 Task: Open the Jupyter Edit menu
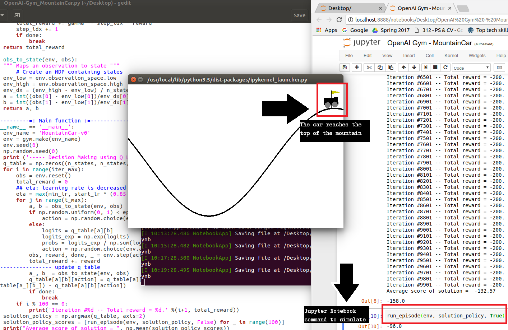pos(368,56)
